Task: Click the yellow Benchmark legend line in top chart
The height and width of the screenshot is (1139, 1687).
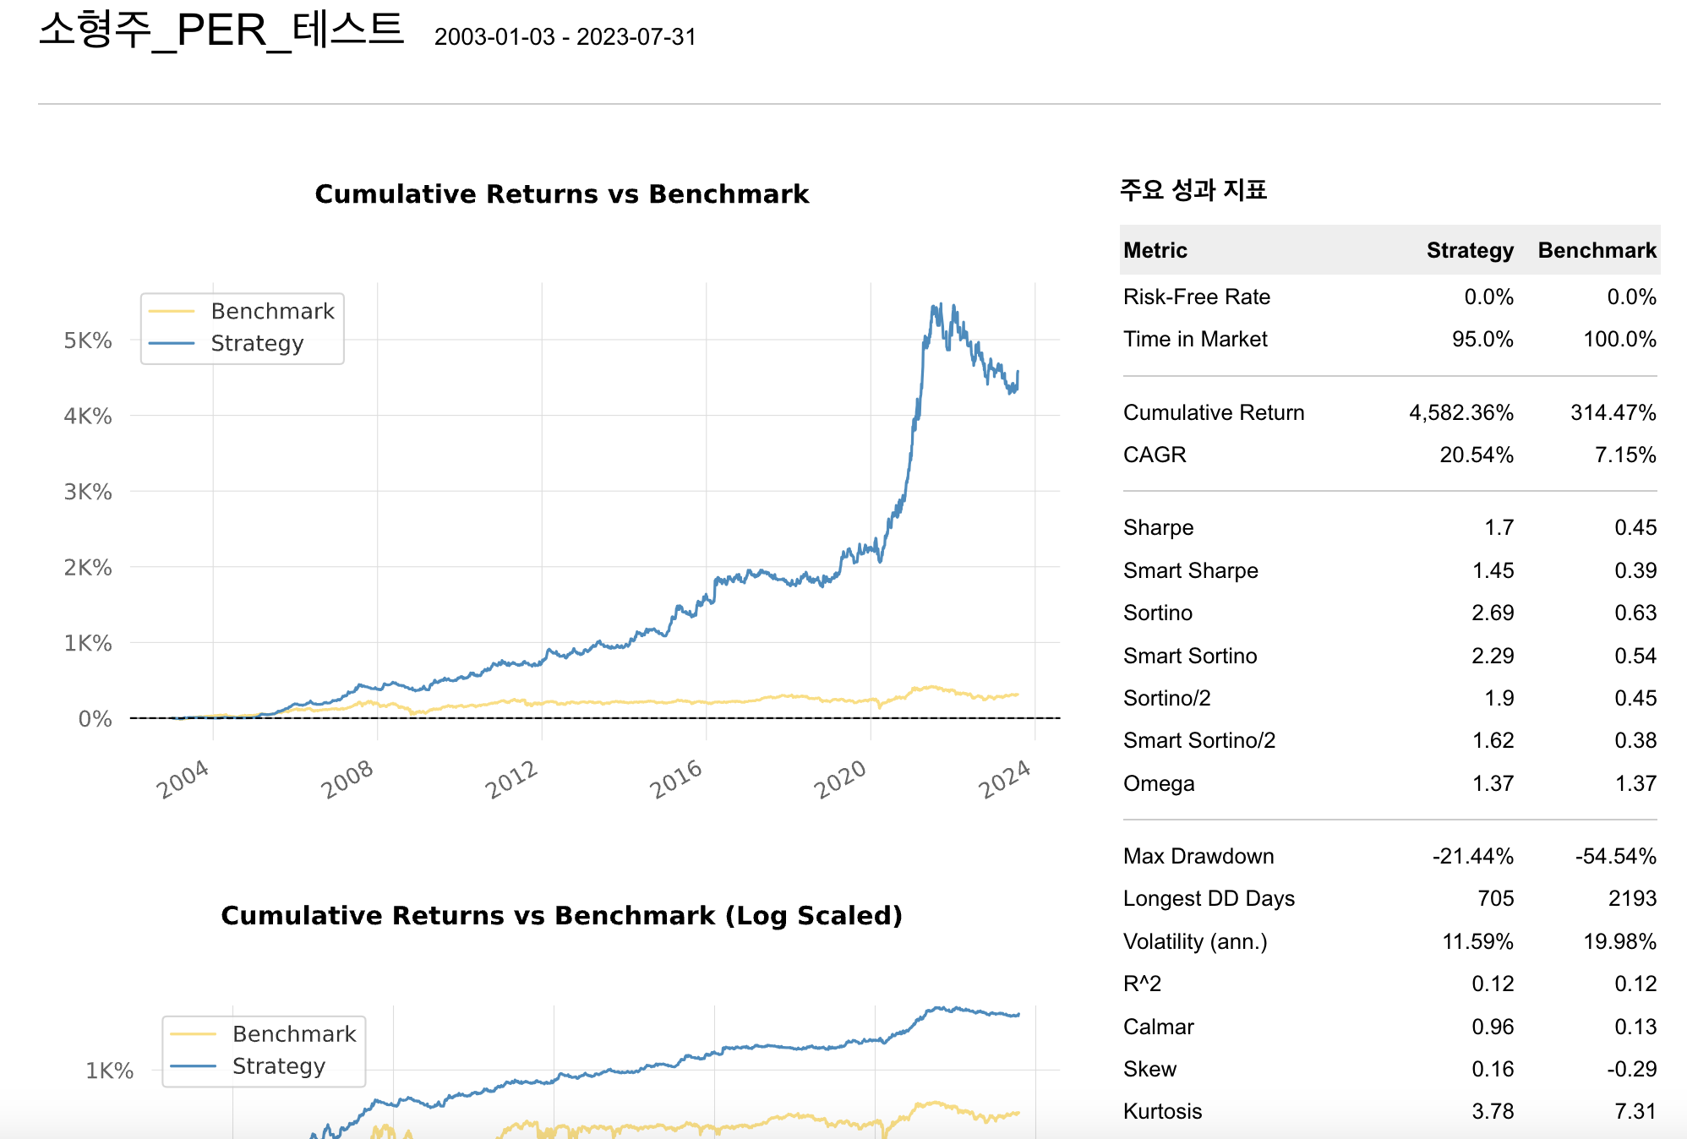Action: click(172, 311)
